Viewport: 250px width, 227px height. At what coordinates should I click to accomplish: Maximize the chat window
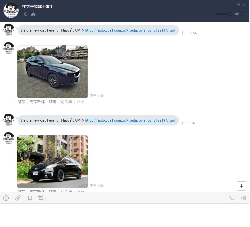238,5
